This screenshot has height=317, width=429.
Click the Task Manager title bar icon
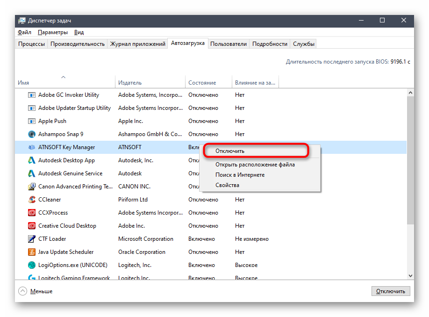[x=22, y=21]
